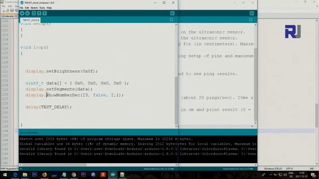Image resolution: width=319 pixels, height=179 pixels.
Task: Open Edge browser from taskbar
Action: [x=15, y=175]
